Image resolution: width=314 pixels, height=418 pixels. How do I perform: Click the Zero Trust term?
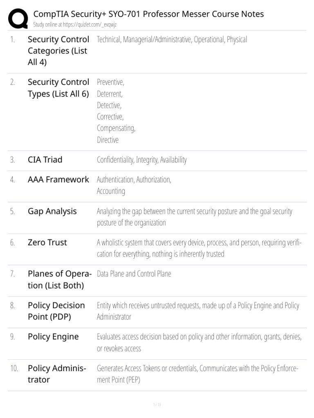(47, 242)
